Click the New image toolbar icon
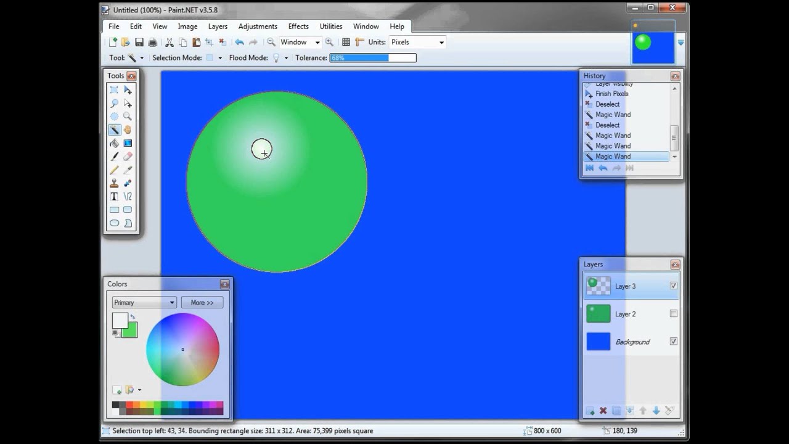This screenshot has width=789, height=444. tap(113, 42)
